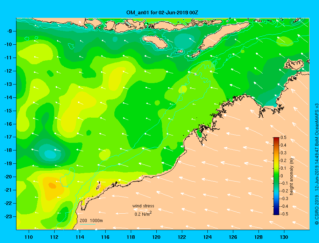Click the 112 longitude axis label
319x243 pixels.
[54, 237]
